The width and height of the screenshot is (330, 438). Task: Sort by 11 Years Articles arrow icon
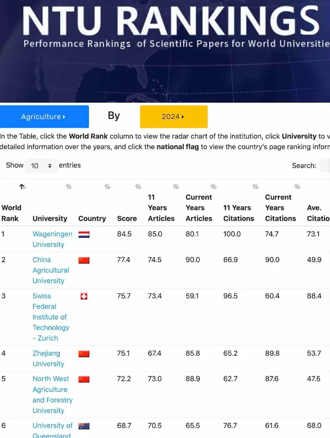tap(176, 187)
